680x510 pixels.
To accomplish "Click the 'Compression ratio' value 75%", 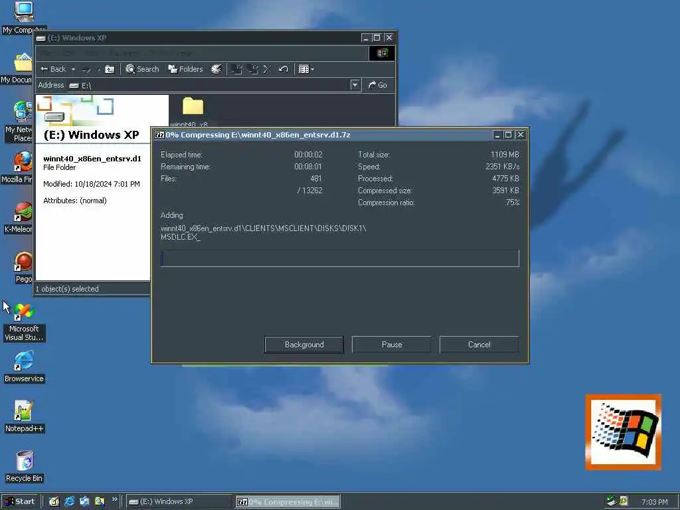I will coord(513,203).
